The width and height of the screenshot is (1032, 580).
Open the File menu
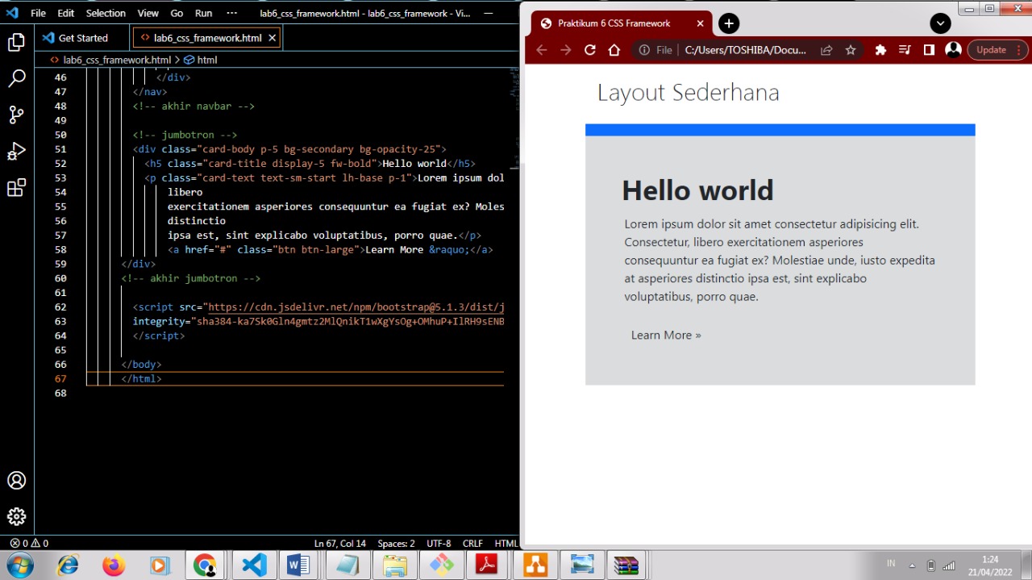pos(38,13)
